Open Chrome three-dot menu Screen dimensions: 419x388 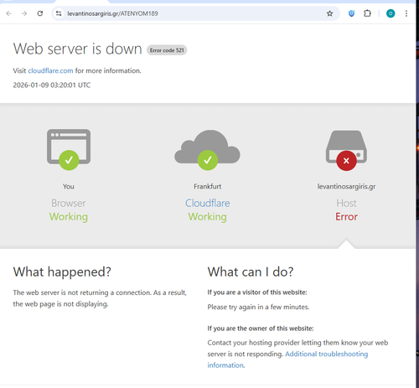(x=406, y=13)
